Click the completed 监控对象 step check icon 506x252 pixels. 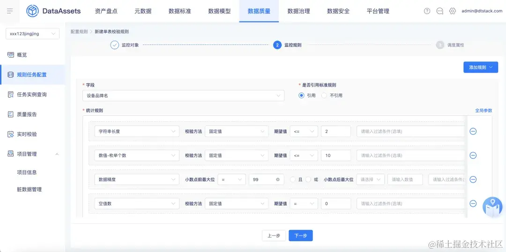pos(115,45)
